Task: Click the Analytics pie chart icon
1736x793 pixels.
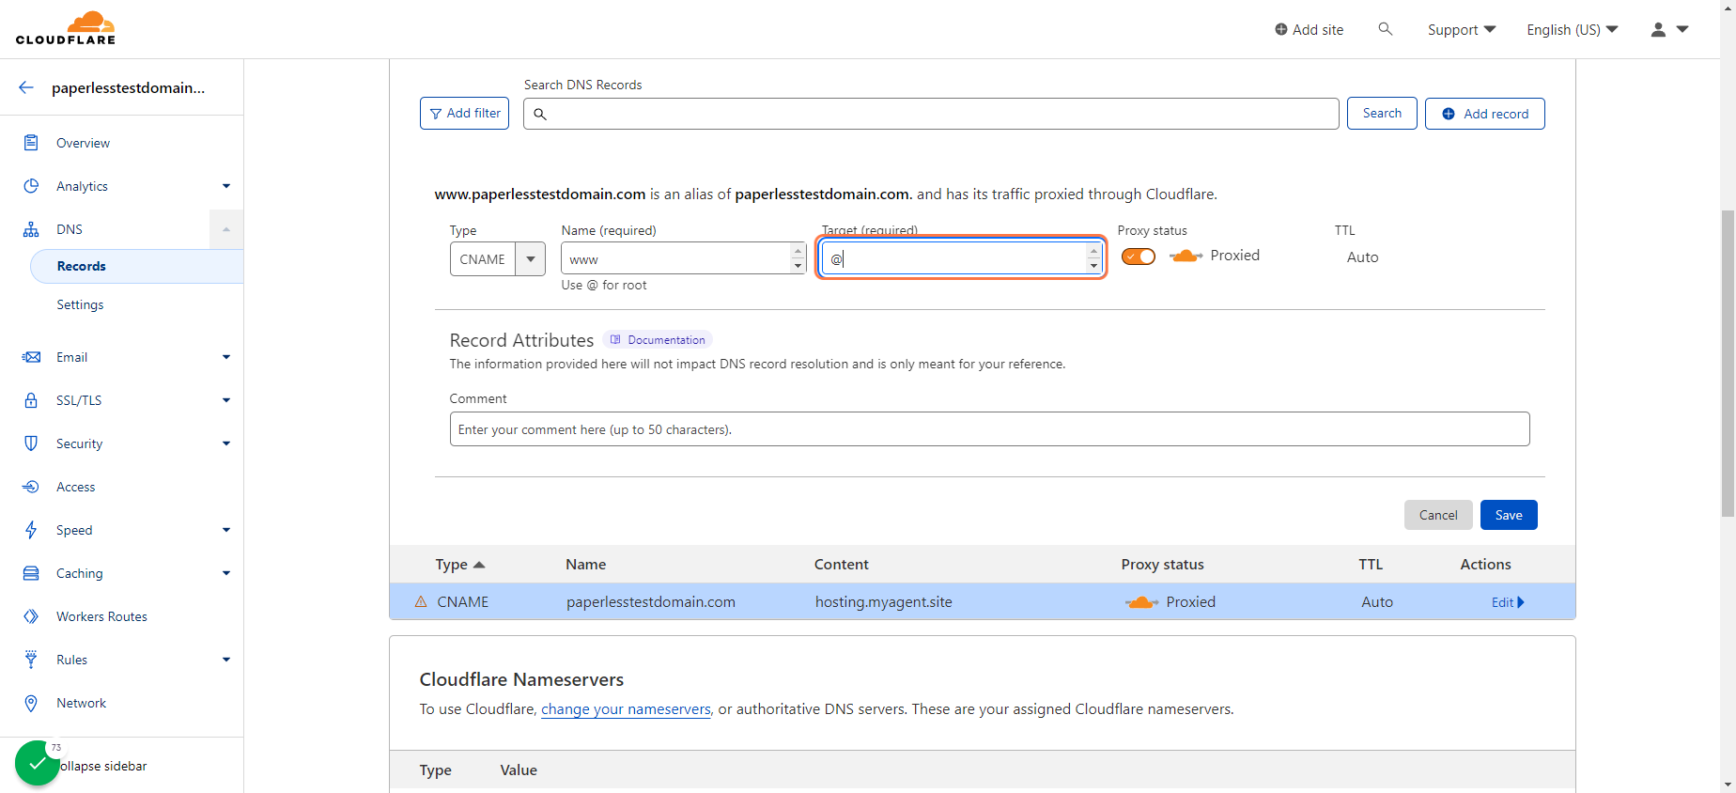Action: pos(31,186)
